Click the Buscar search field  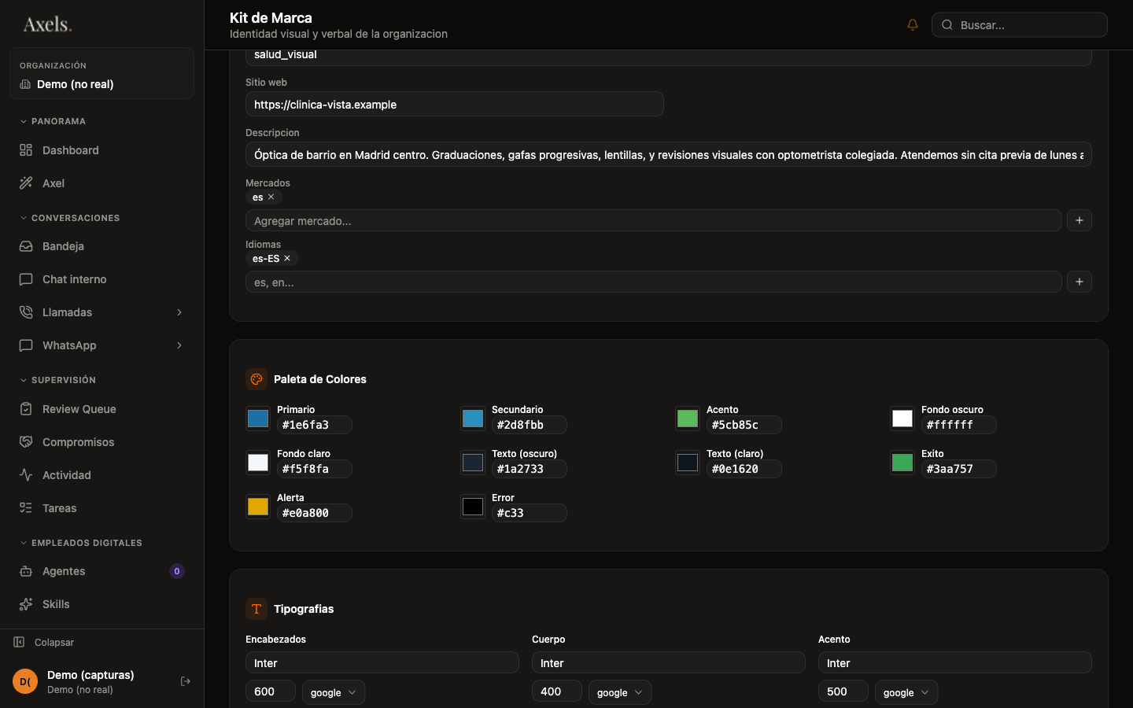click(x=1020, y=25)
